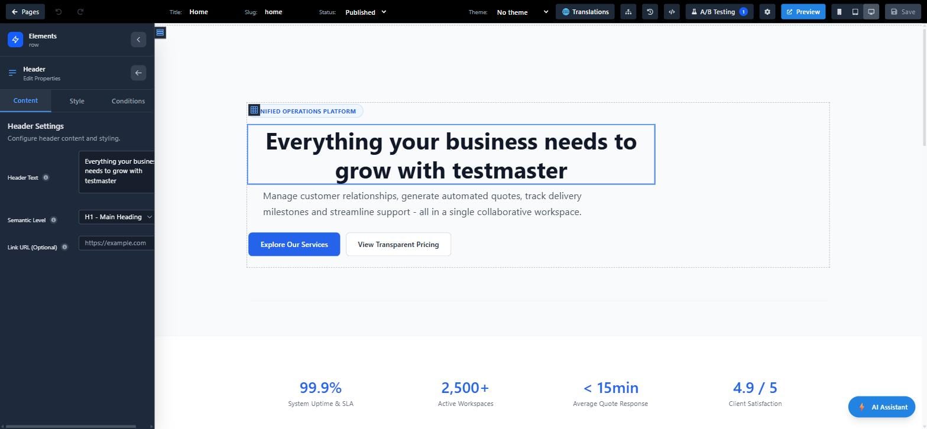The image size is (927, 429).
Task: Switch to desktop device view
Action: point(871,12)
